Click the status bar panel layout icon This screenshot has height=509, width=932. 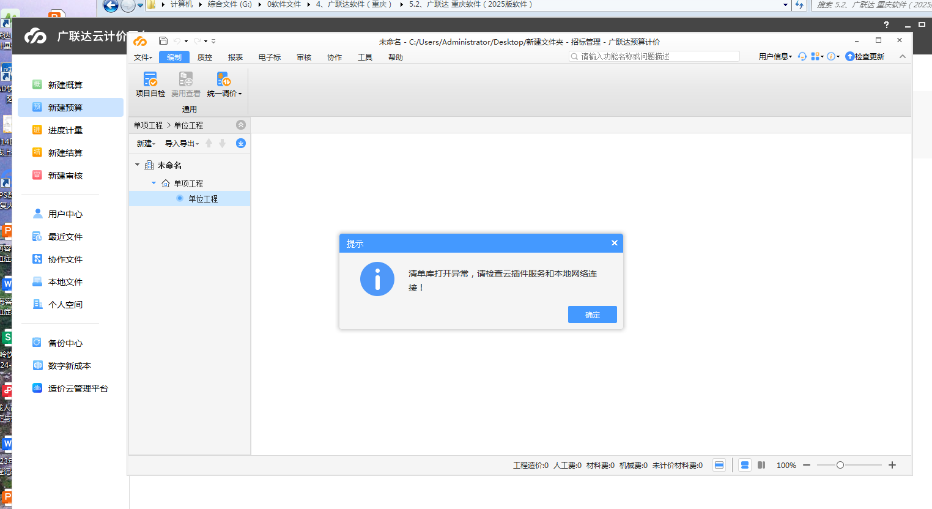719,465
